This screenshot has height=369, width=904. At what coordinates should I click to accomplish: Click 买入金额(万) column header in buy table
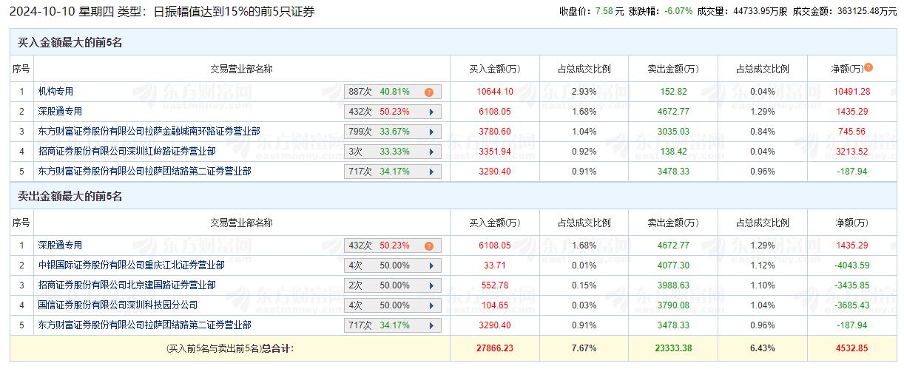(x=495, y=70)
